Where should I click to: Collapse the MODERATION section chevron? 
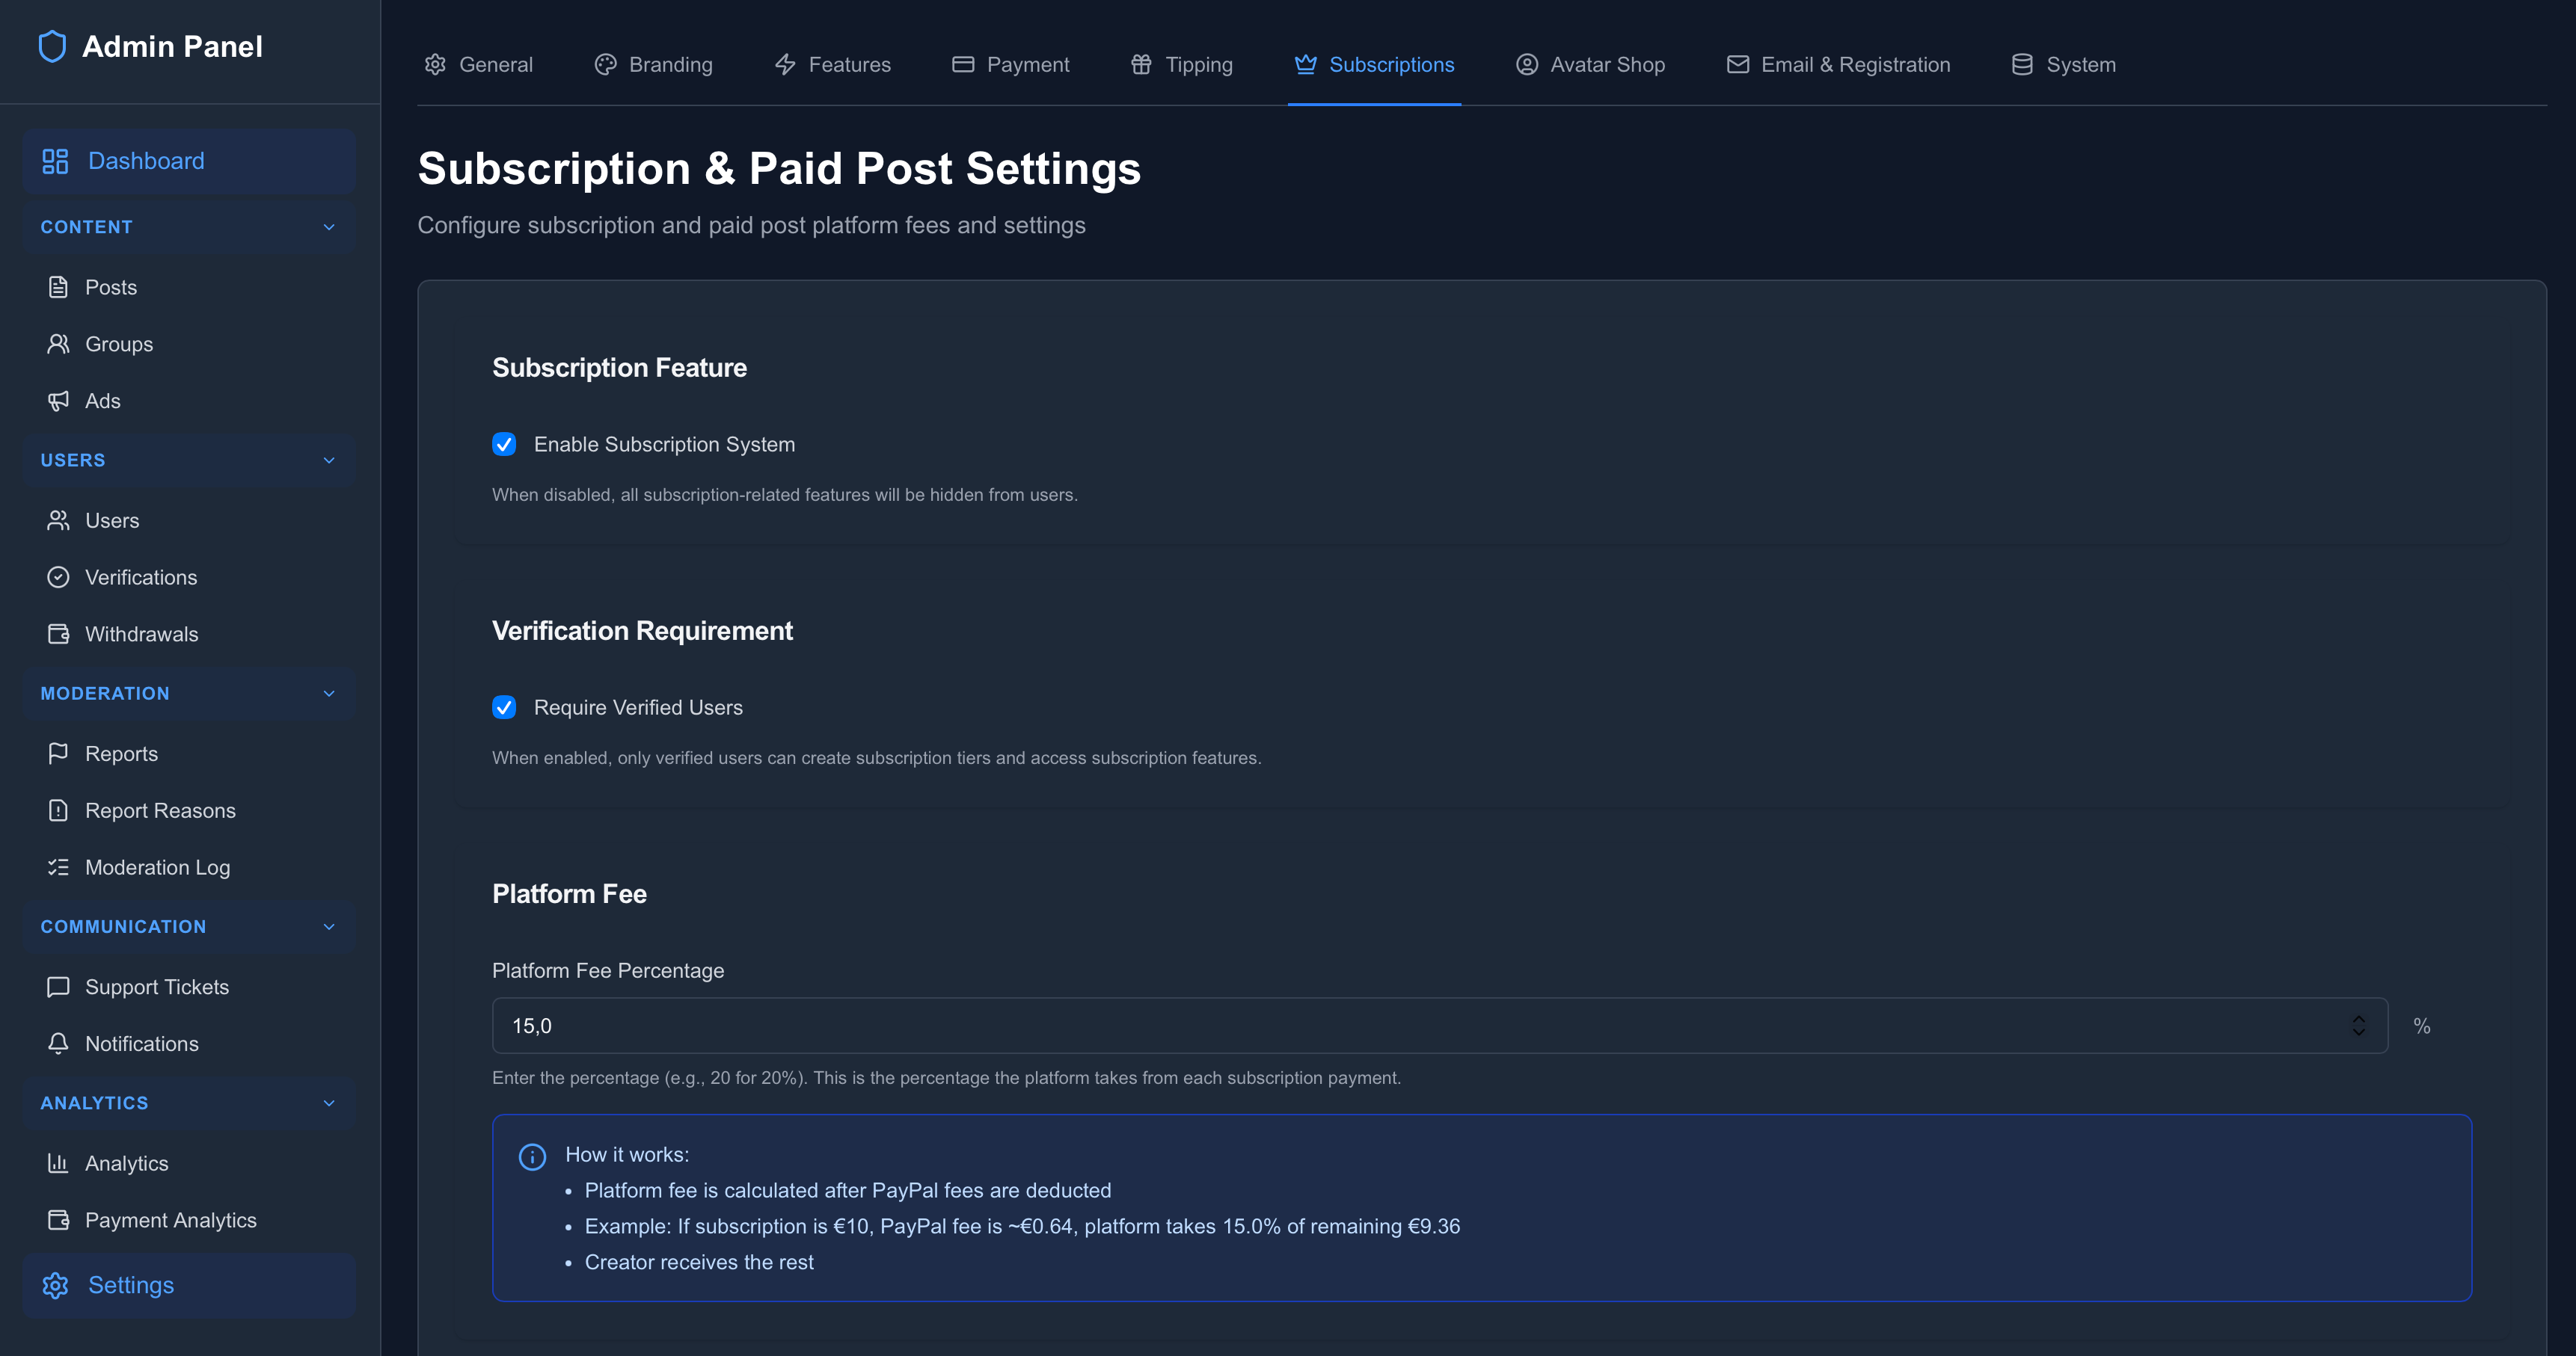[x=329, y=694]
